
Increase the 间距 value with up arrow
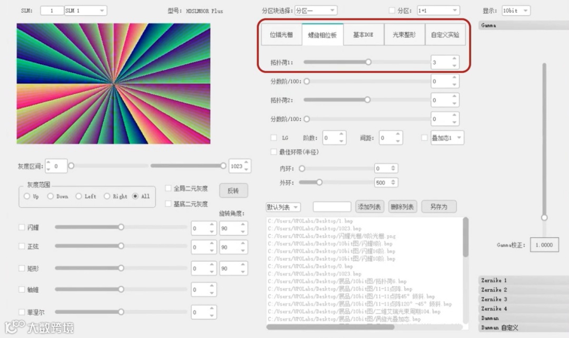pyautogui.click(x=398, y=134)
